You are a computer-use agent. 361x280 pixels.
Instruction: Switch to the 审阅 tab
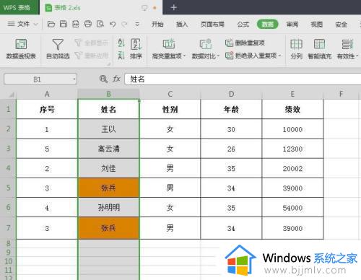pos(292,25)
